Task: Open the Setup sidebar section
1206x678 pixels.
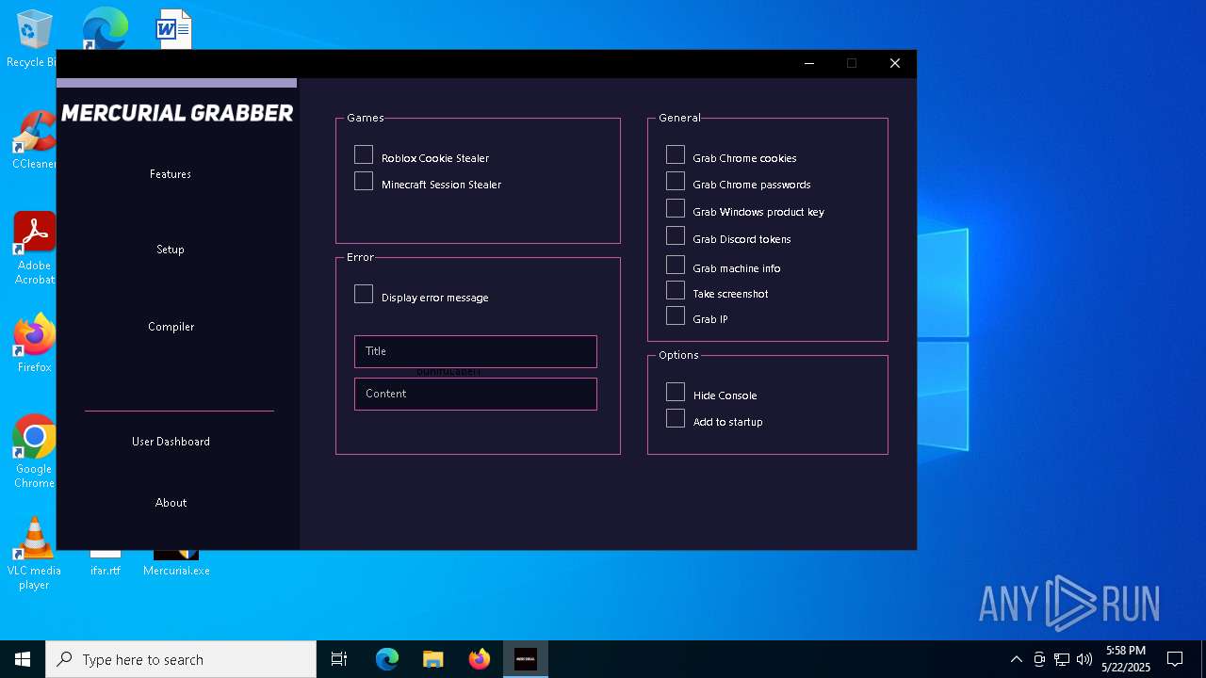Action: pos(171,250)
